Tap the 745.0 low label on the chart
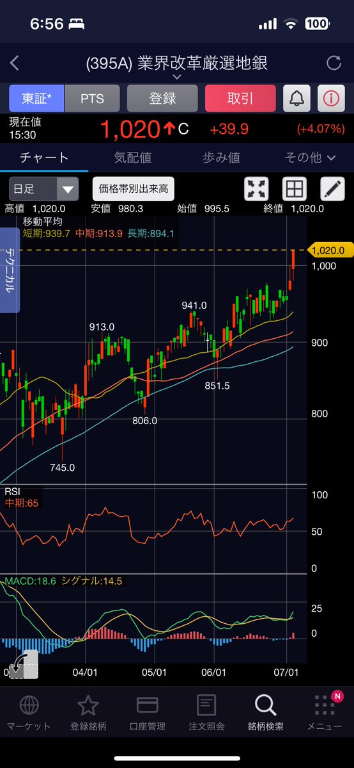354x768 pixels. (63, 467)
